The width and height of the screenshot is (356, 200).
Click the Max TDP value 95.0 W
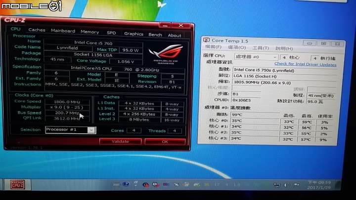(x=131, y=50)
